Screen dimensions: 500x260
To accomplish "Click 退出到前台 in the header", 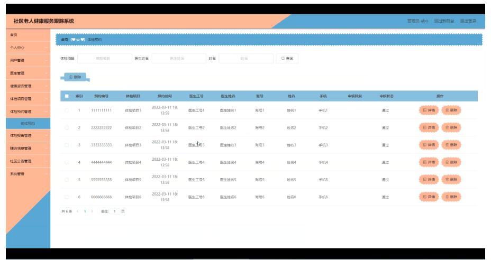I will pyautogui.click(x=444, y=21).
